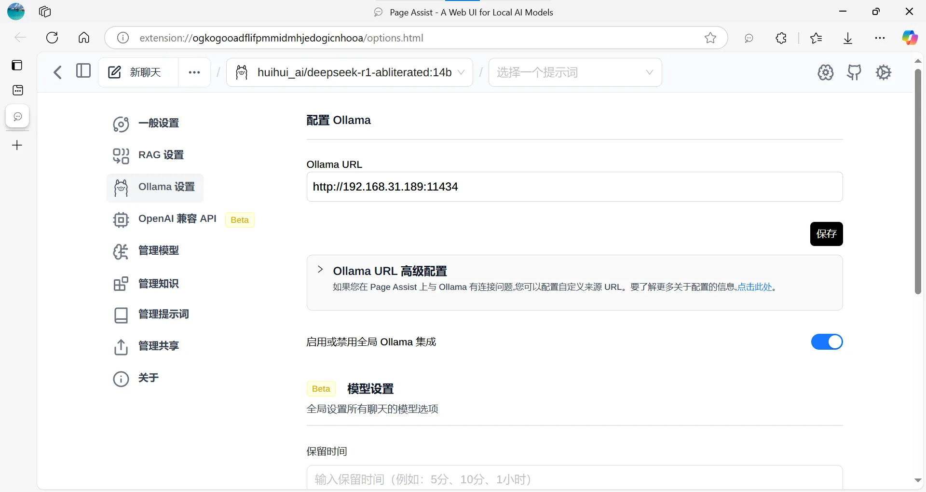Open the GitHub icon link in header
Screen dimensions: 926x492
[854, 72]
